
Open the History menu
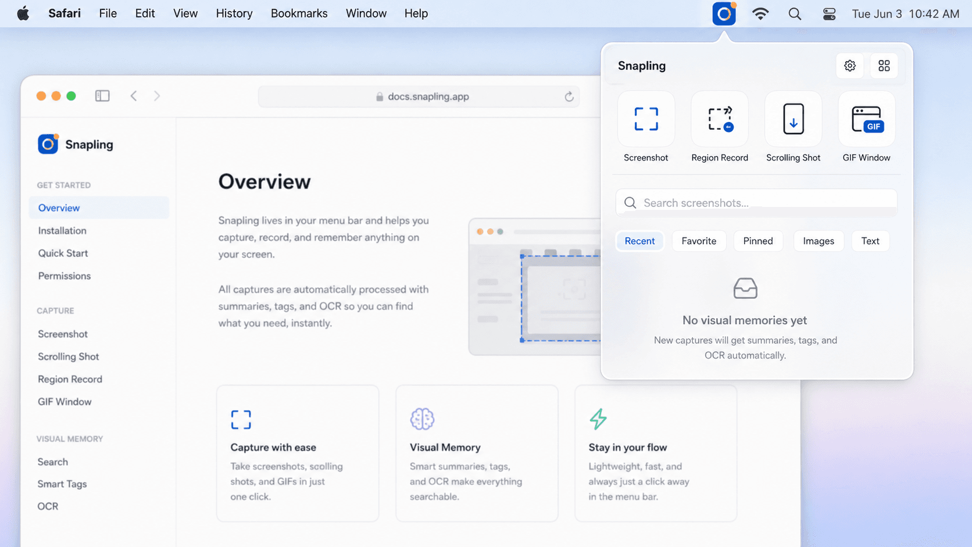tap(234, 13)
